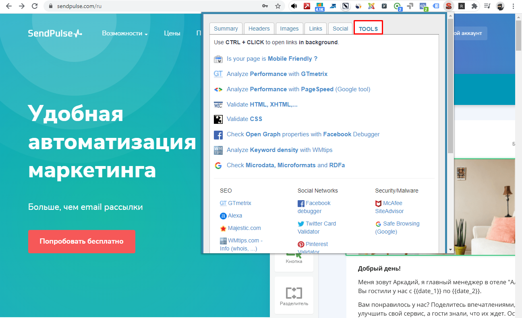Screen dimensions: 522x318
Task: Open the Majestic.com link under SEO
Action: point(244,228)
